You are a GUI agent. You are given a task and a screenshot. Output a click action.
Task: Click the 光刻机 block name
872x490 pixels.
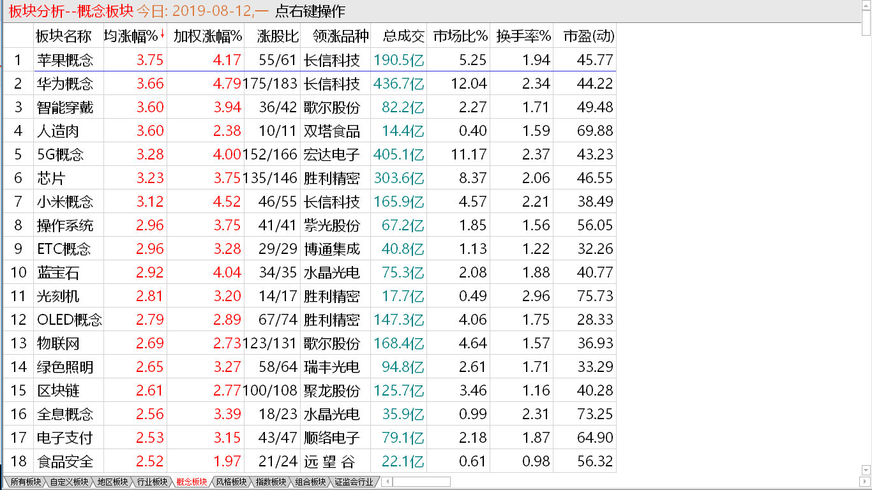pyautogui.click(x=57, y=296)
